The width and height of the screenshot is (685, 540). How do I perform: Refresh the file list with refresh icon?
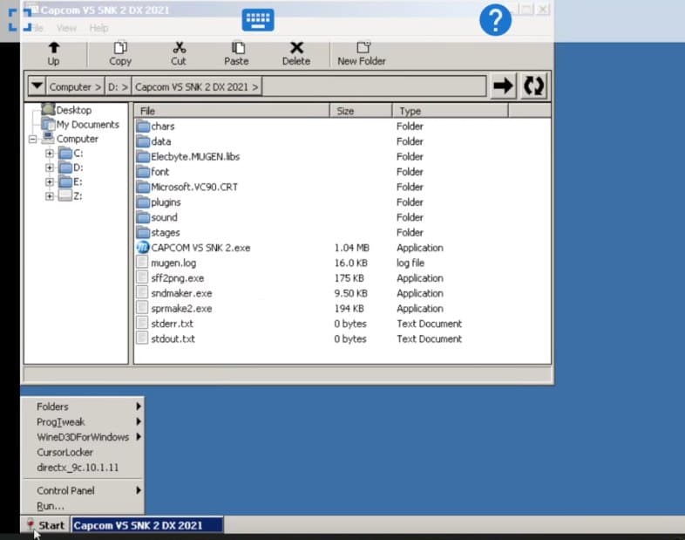pos(533,85)
